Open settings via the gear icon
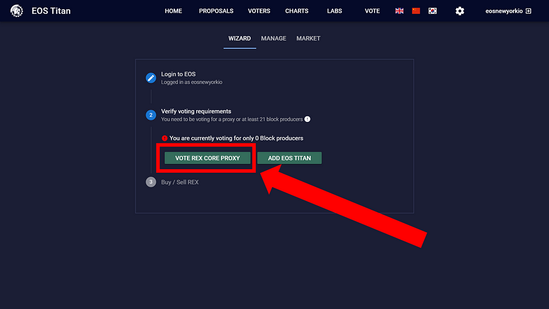This screenshot has width=549, height=309. (x=460, y=11)
